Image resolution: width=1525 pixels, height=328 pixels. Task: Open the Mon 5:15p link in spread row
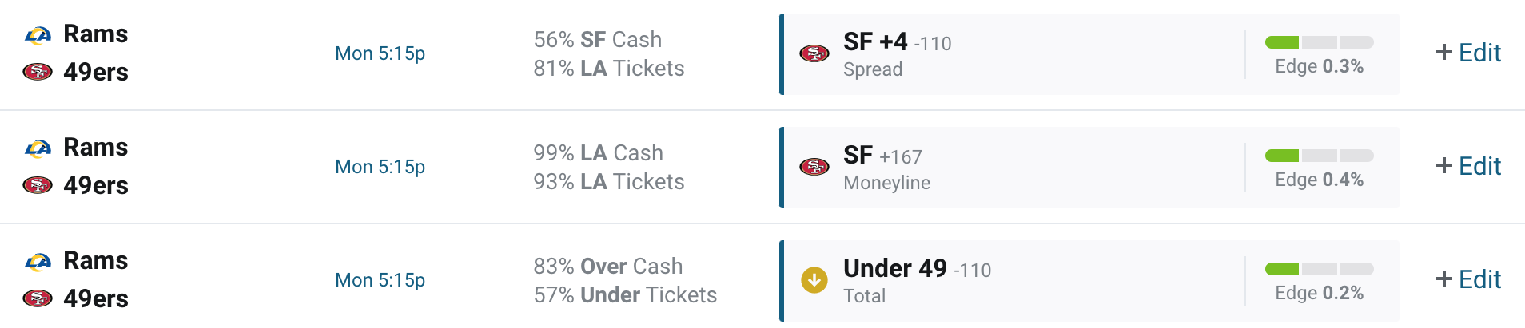(x=380, y=53)
